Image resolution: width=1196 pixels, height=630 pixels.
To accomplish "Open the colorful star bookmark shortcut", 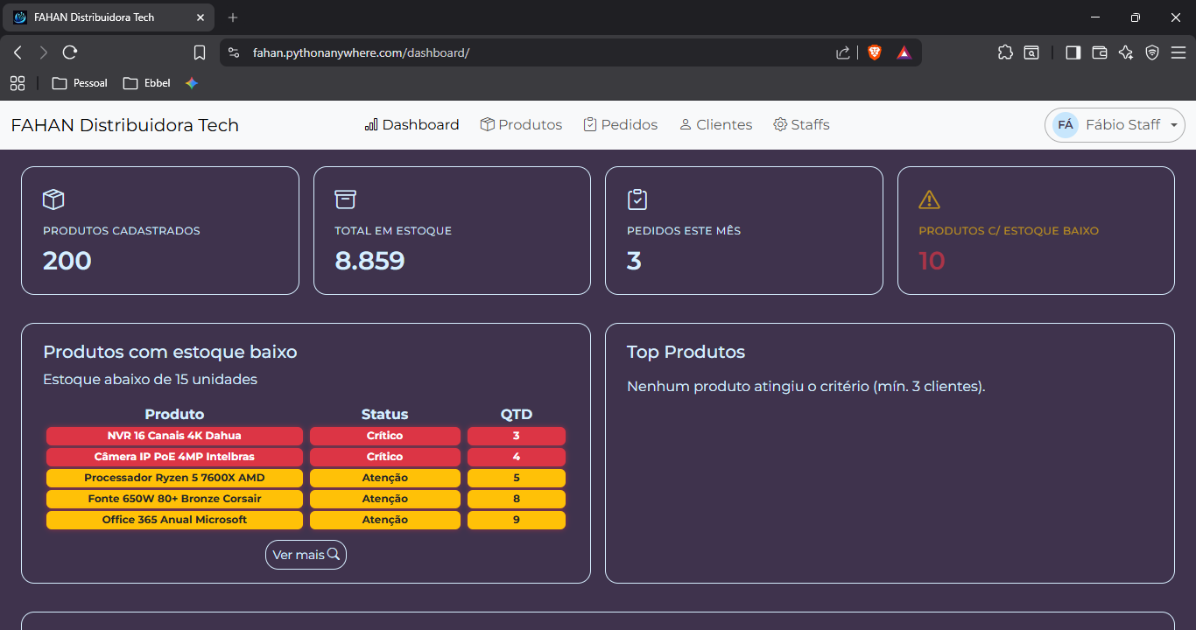I will [x=192, y=83].
